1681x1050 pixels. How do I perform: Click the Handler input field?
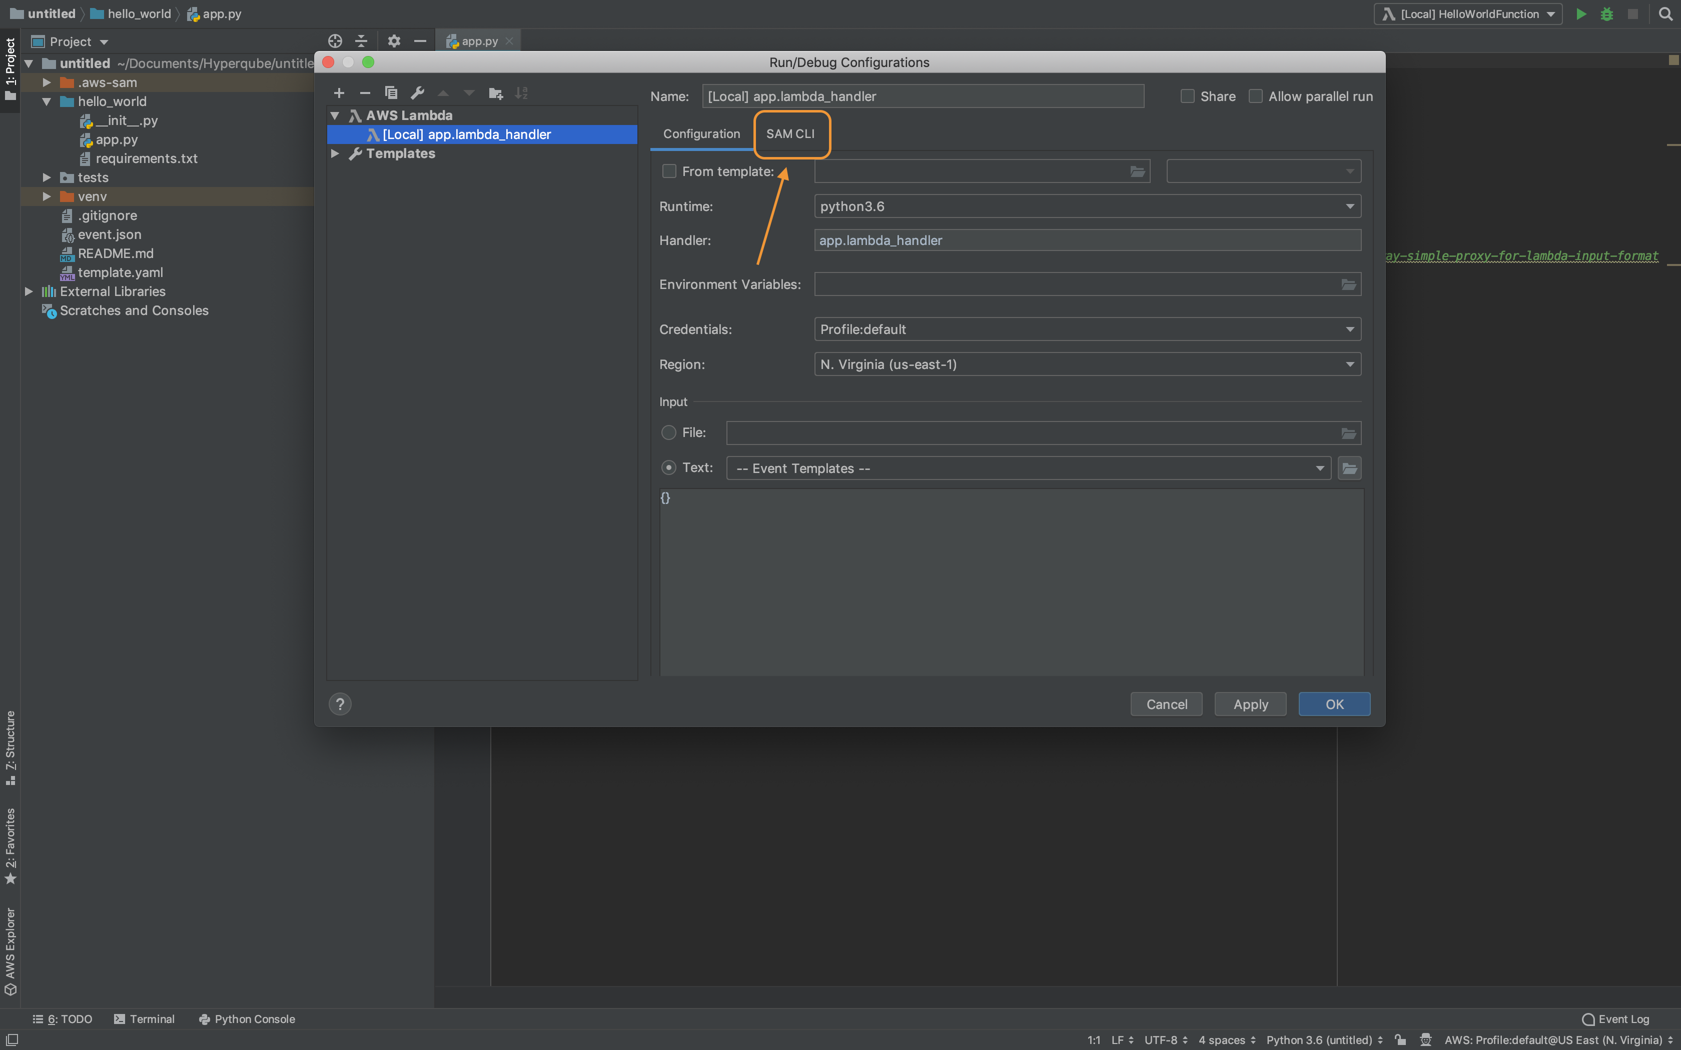(1087, 240)
